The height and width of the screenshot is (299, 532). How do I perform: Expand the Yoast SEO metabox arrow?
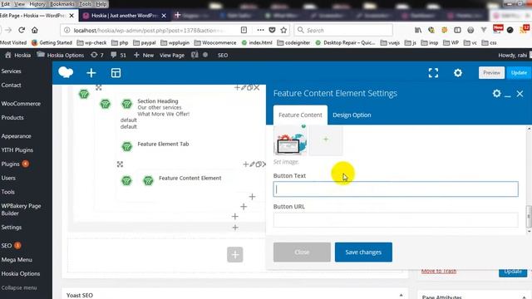click(x=401, y=296)
